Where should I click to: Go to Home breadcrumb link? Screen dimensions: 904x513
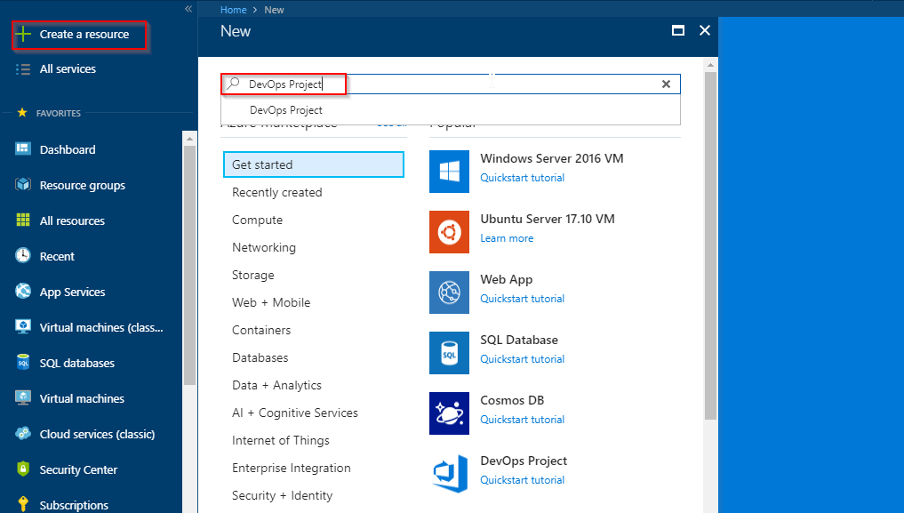point(233,10)
